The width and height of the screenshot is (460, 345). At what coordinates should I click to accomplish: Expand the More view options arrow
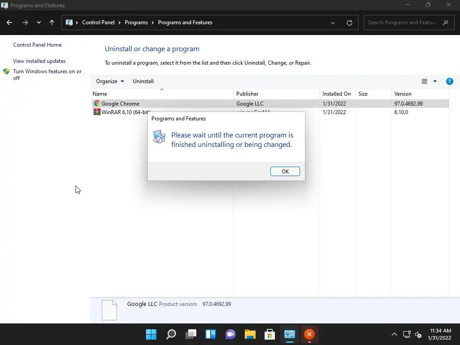435,81
